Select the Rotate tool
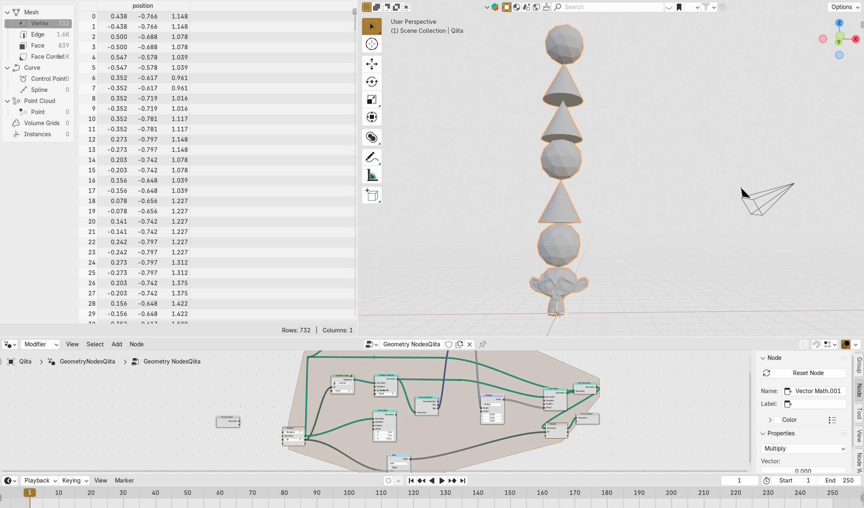The height and width of the screenshot is (508, 864). [371, 82]
